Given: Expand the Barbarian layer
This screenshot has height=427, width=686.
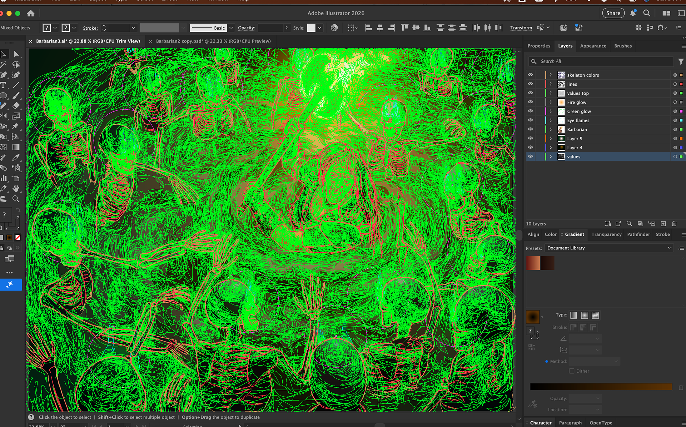Looking at the screenshot, I should coord(551,129).
